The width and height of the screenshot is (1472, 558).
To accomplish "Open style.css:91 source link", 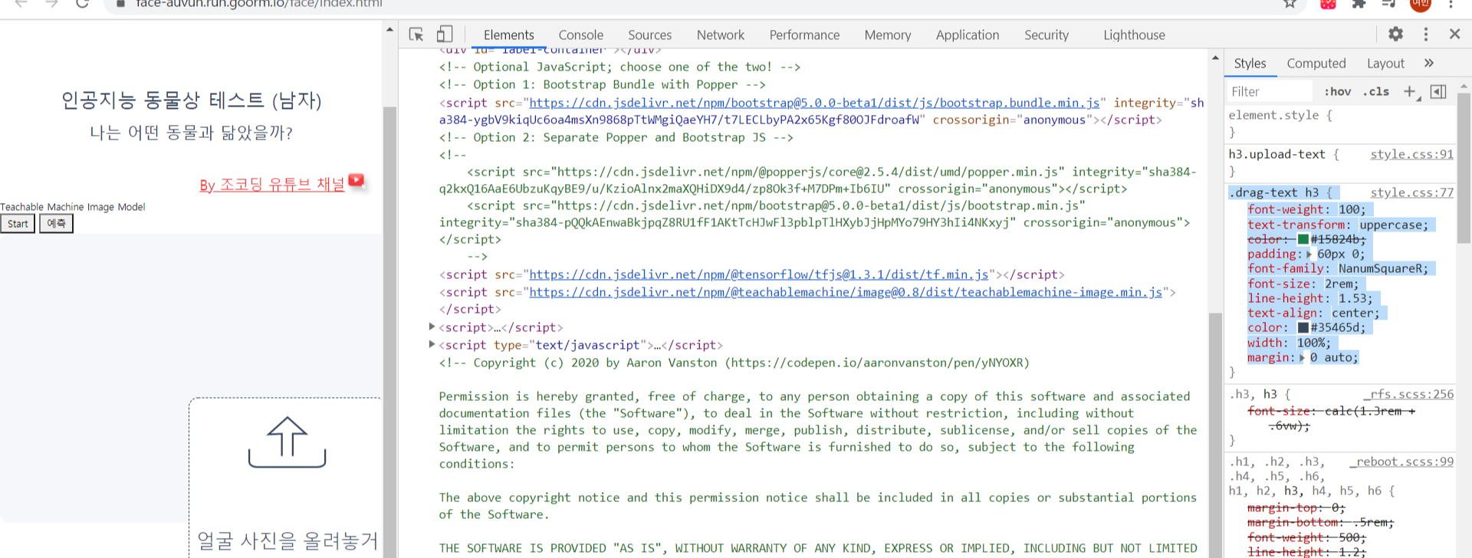I will coord(1411,154).
